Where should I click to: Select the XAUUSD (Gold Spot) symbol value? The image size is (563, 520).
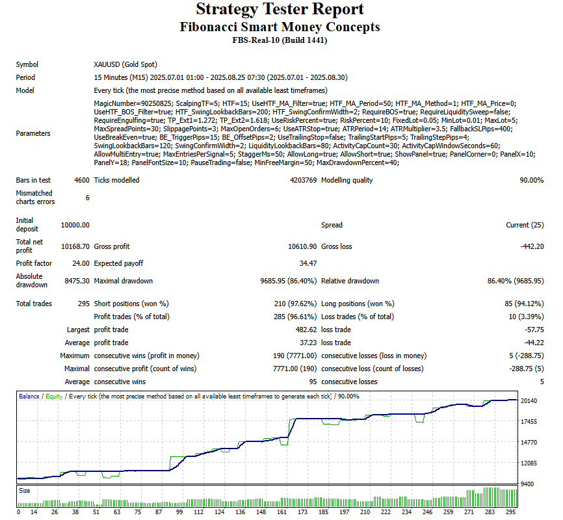point(125,64)
